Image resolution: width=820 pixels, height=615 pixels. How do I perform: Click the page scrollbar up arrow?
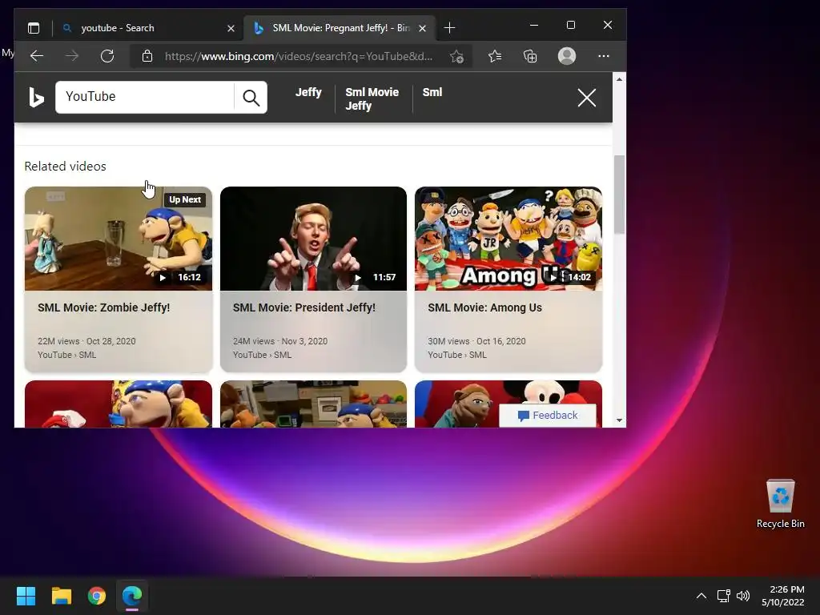click(619, 79)
